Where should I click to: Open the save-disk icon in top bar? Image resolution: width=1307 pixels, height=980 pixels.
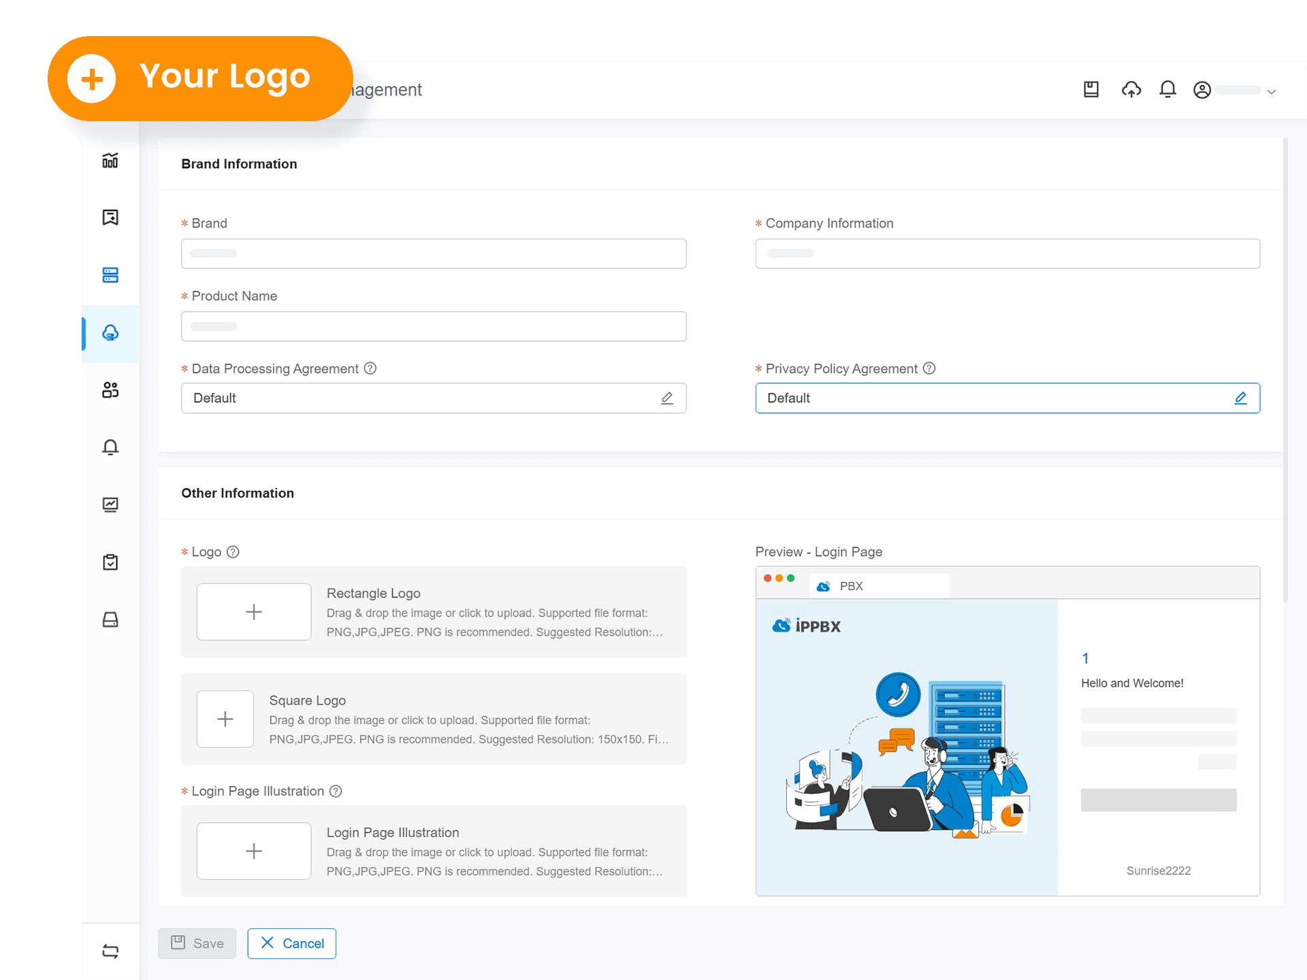1091,89
